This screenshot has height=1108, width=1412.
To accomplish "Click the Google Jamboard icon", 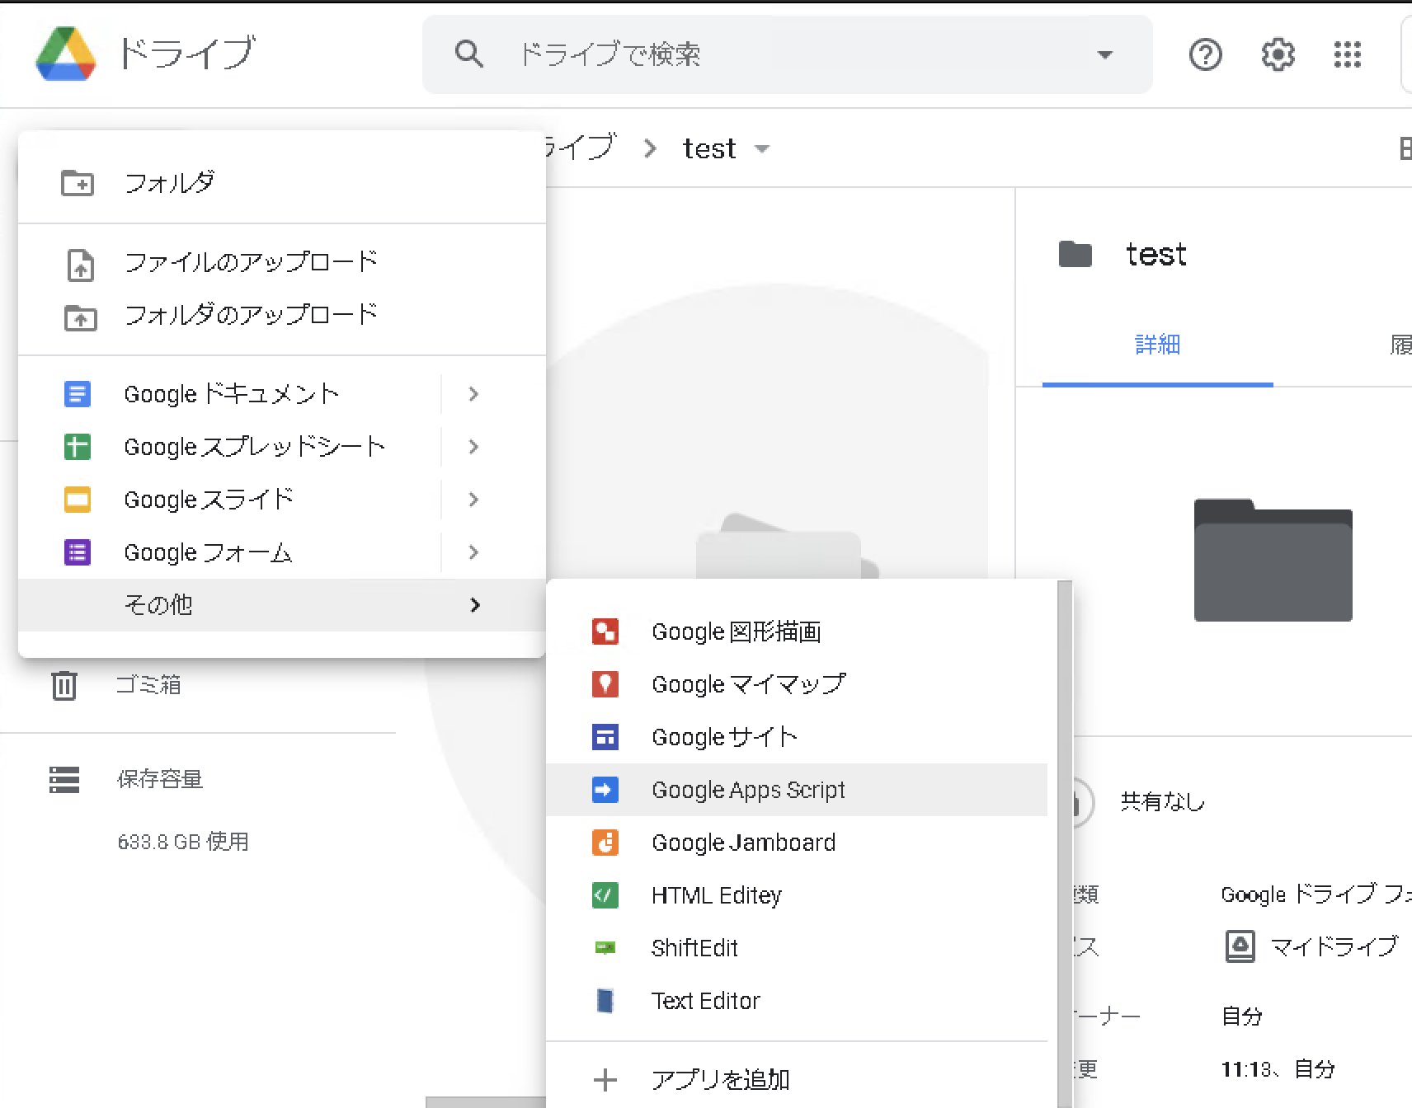I will pyautogui.click(x=605, y=843).
